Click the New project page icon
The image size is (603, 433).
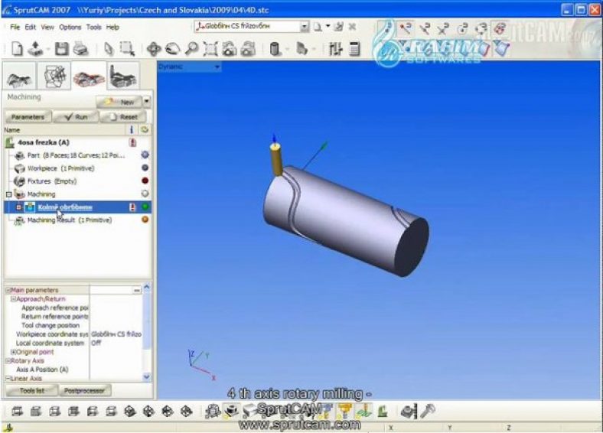[17, 49]
